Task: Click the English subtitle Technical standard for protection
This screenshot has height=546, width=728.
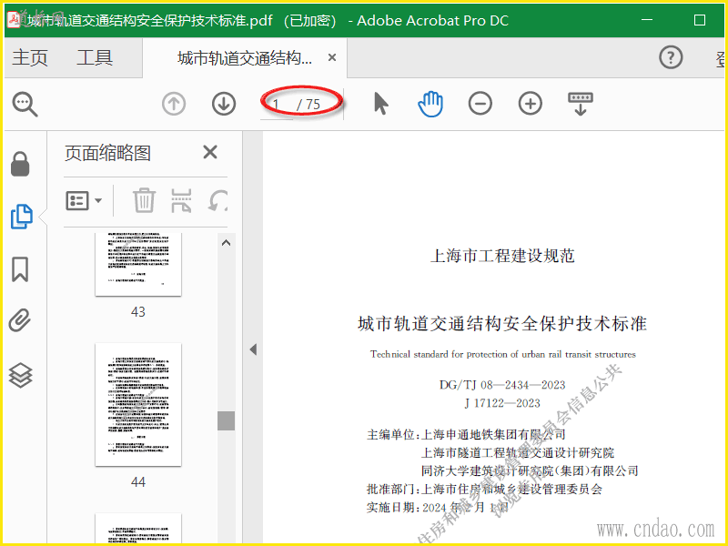Action: [503, 354]
